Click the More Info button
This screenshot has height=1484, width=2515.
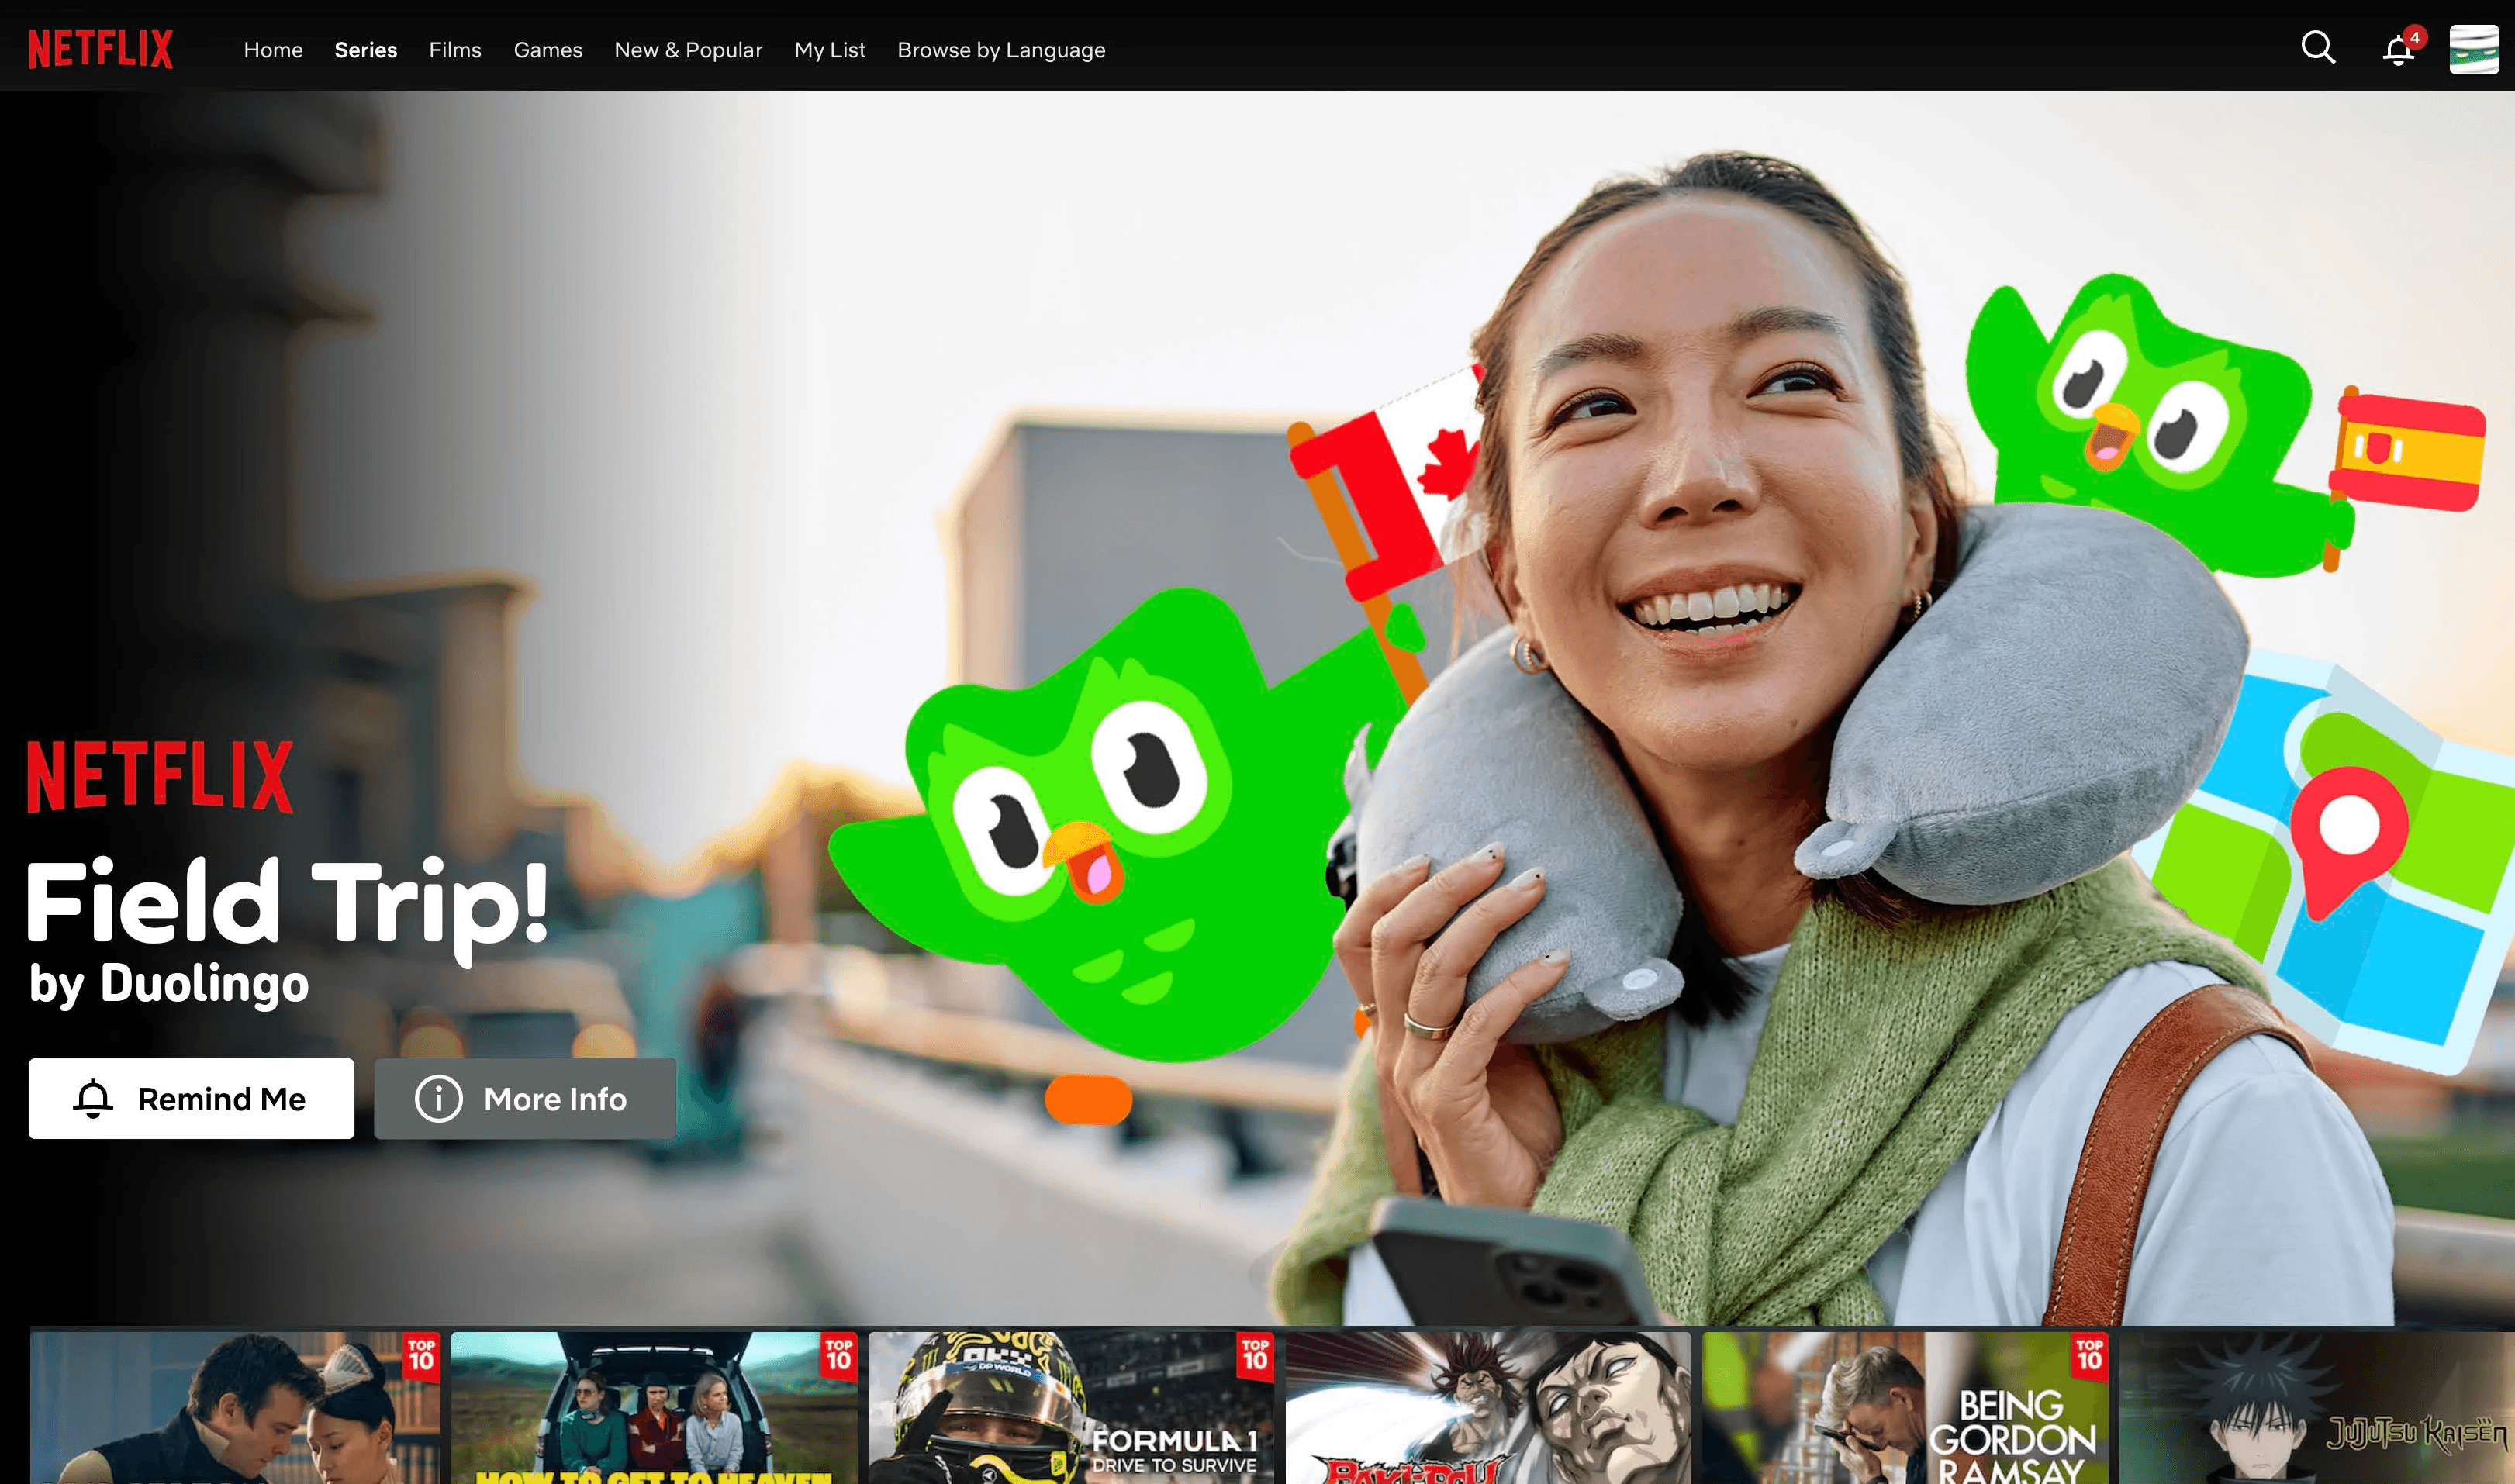click(x=525, y=1098)
